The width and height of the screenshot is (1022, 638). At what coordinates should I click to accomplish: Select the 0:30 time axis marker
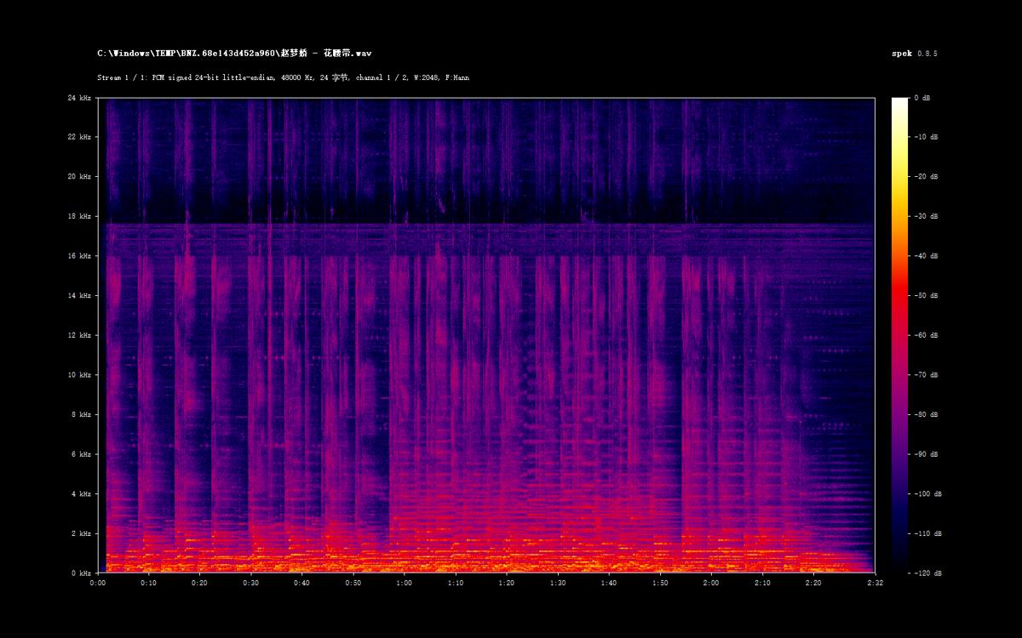coord(251,584)
